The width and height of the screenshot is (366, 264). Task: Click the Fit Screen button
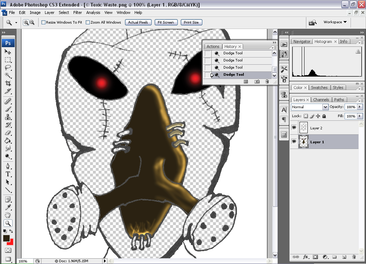tap(166, 22)
